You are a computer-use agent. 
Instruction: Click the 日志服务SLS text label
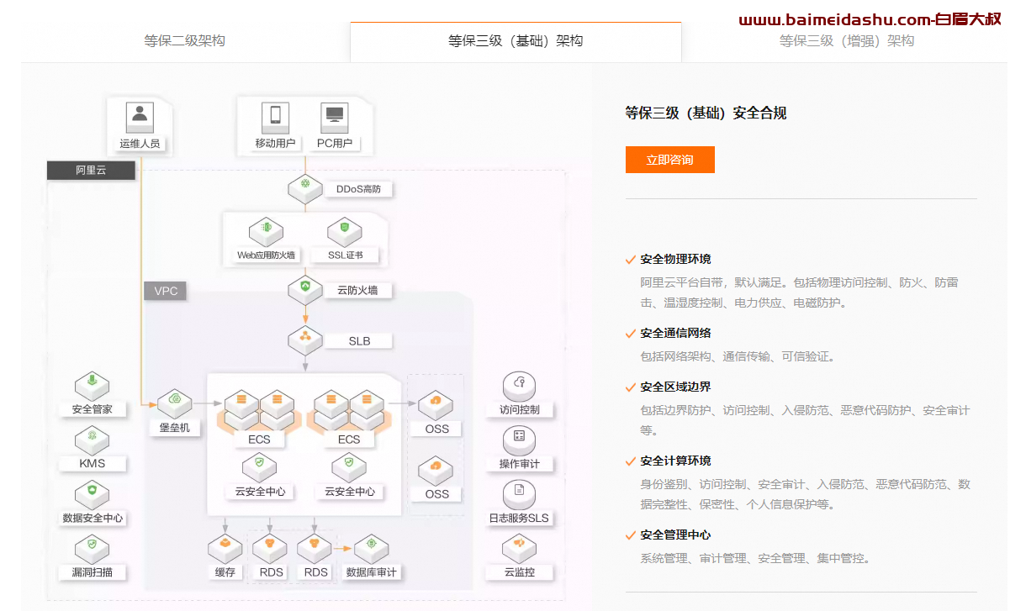(519, 518)
